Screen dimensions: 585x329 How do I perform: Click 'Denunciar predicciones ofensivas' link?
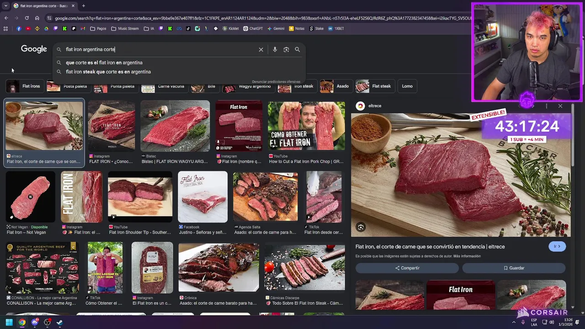click(x=276, y=82)
